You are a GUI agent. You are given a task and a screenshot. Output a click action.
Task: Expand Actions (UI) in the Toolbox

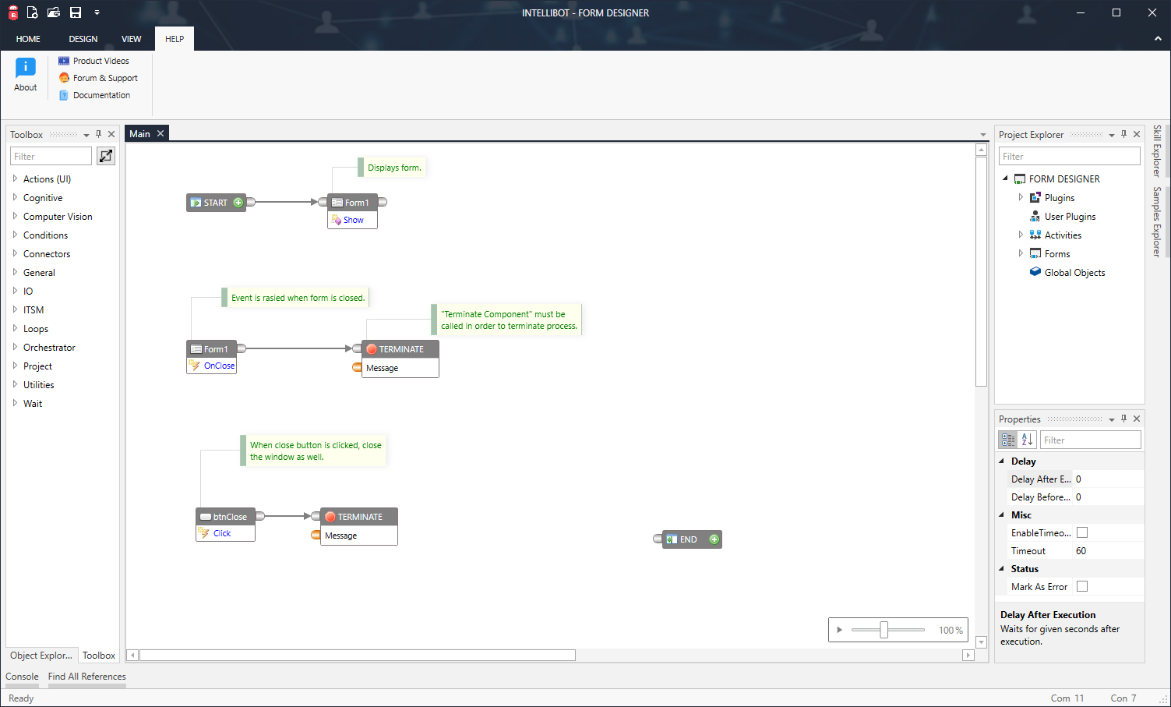[15, 179]
